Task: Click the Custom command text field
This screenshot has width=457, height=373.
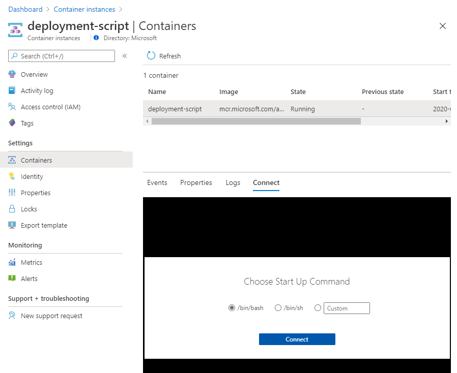Action: [x=347, y=308]
